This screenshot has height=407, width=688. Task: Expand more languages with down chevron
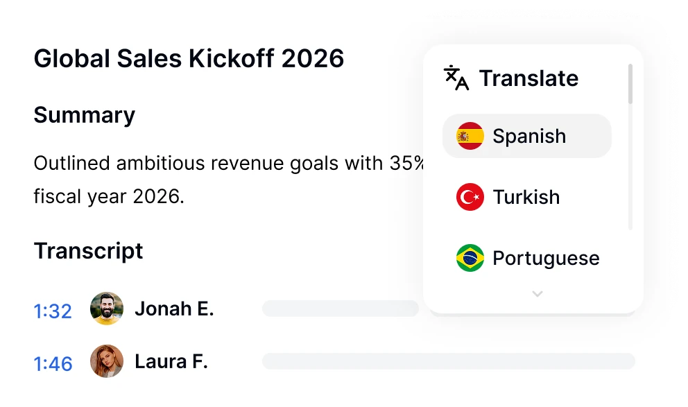coord(537,294)
